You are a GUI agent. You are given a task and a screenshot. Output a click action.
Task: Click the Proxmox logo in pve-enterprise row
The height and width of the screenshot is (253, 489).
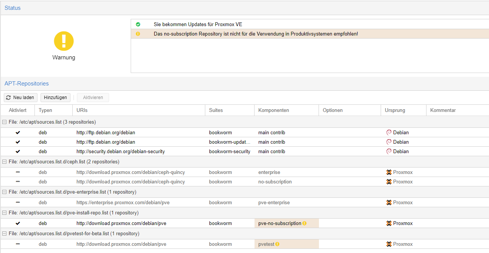(x=389, y=203)
